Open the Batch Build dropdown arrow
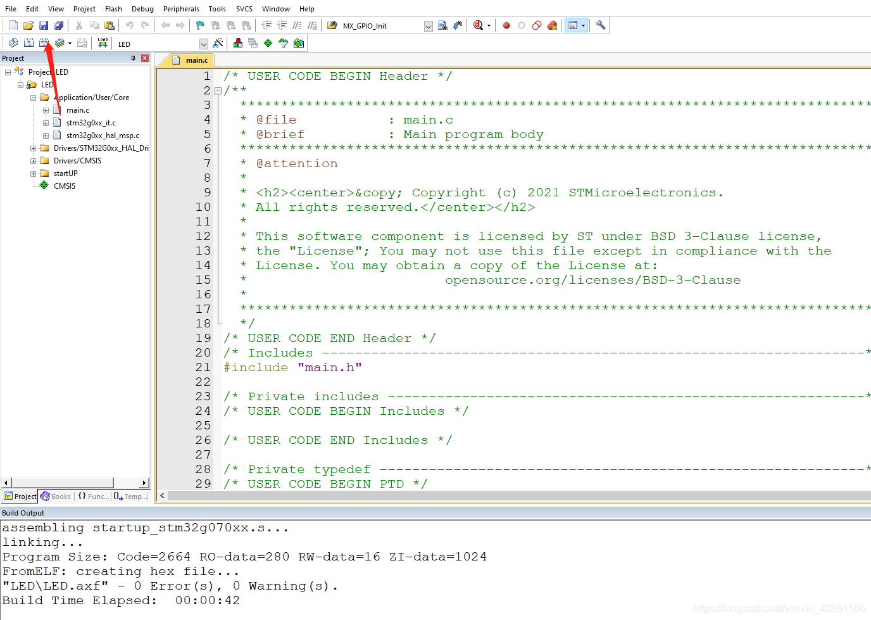871x620 pixels. [70, 44]
